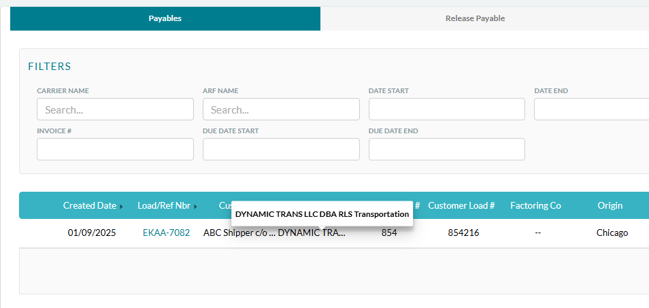Click the DYNAMIC TRANS LLC DBA RLS tooltip
Screen dimensions: 649x308
click(x=322, y=213)
